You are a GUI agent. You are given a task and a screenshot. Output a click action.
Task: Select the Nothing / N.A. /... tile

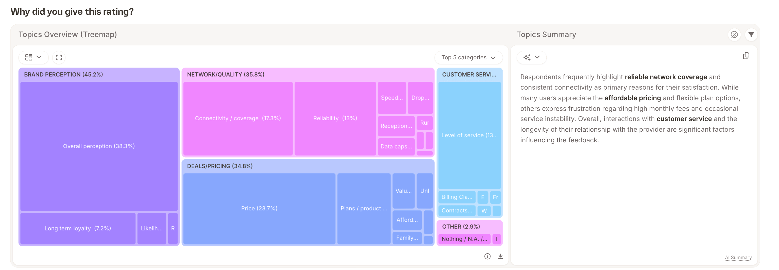pos(464,239)
